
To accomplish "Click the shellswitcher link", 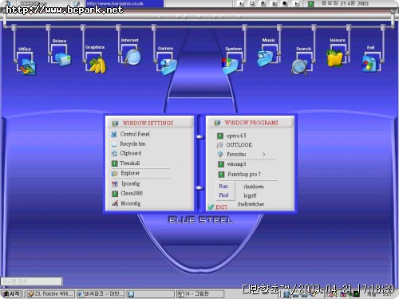I will [251, 204].
